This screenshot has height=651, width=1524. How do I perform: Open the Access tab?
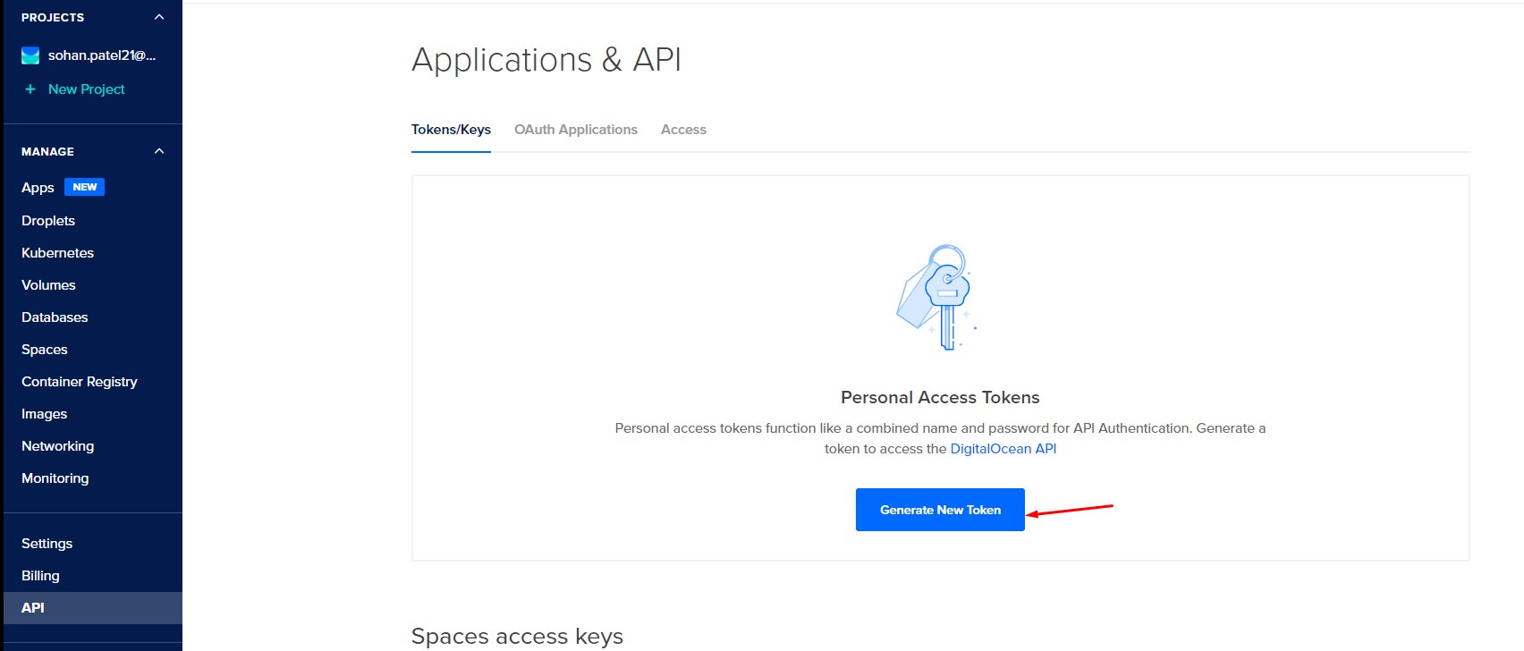point(683,130)
